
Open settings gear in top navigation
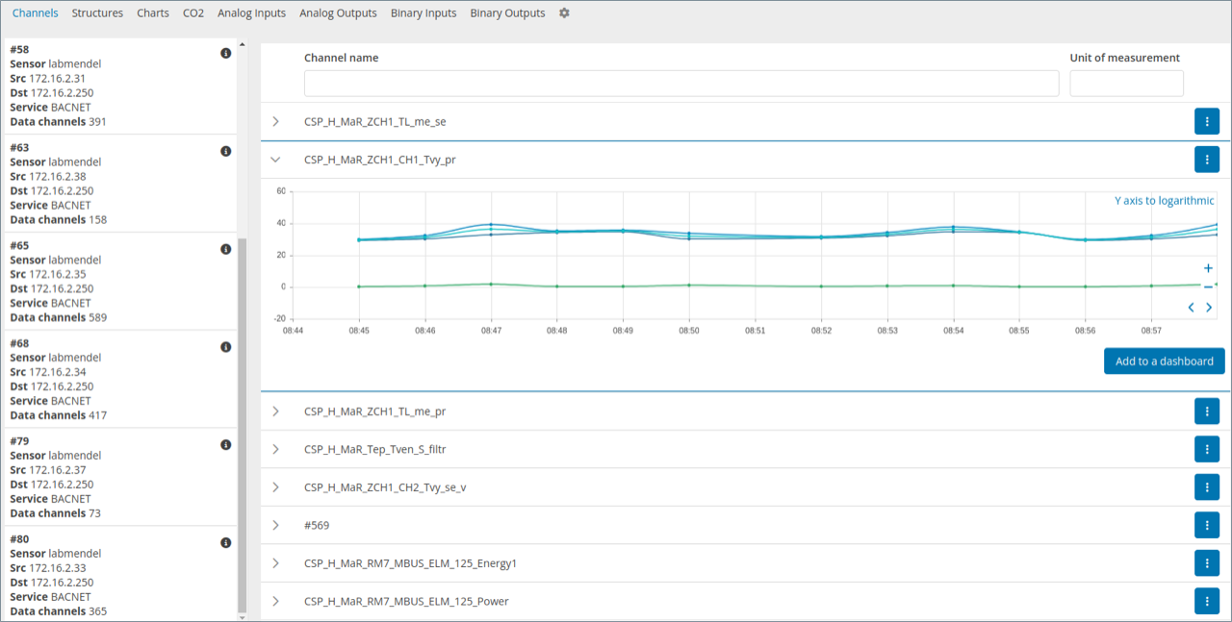point(564,13)
